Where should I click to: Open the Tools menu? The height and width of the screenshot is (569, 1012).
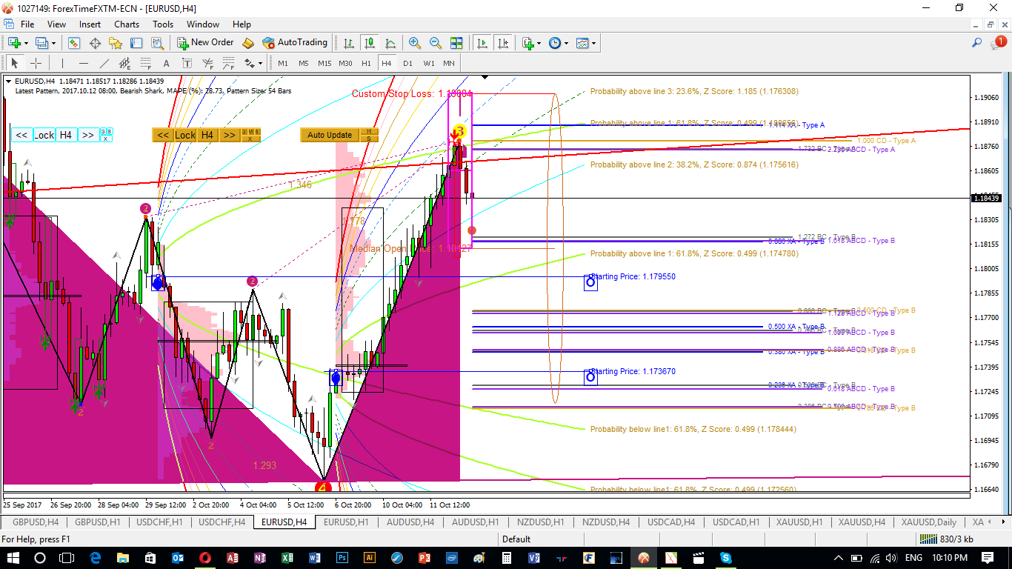(163, 24)
